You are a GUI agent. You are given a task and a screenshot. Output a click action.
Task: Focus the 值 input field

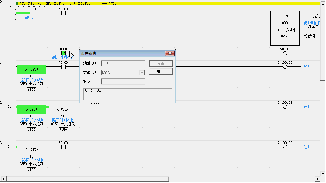tap(123, 81)
